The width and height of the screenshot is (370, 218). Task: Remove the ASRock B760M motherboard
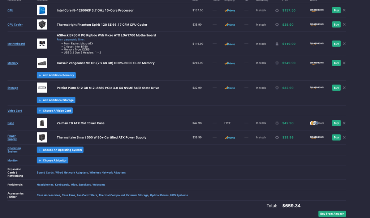344,44
